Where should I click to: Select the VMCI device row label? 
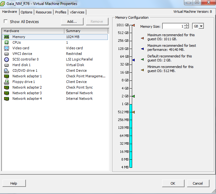[x=22, y=54]
